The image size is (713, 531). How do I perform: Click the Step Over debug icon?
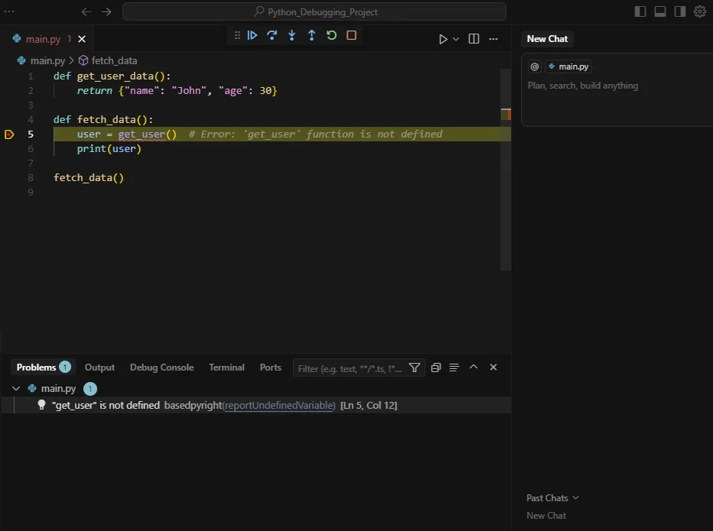tap(272, 35)
